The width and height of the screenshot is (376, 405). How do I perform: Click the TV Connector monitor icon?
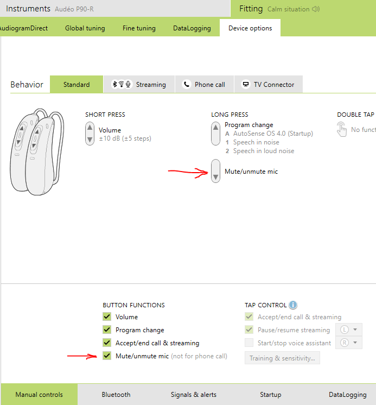246,85
